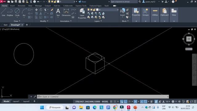Click the Undo arrow in quick access toolbar

point(38,2)
